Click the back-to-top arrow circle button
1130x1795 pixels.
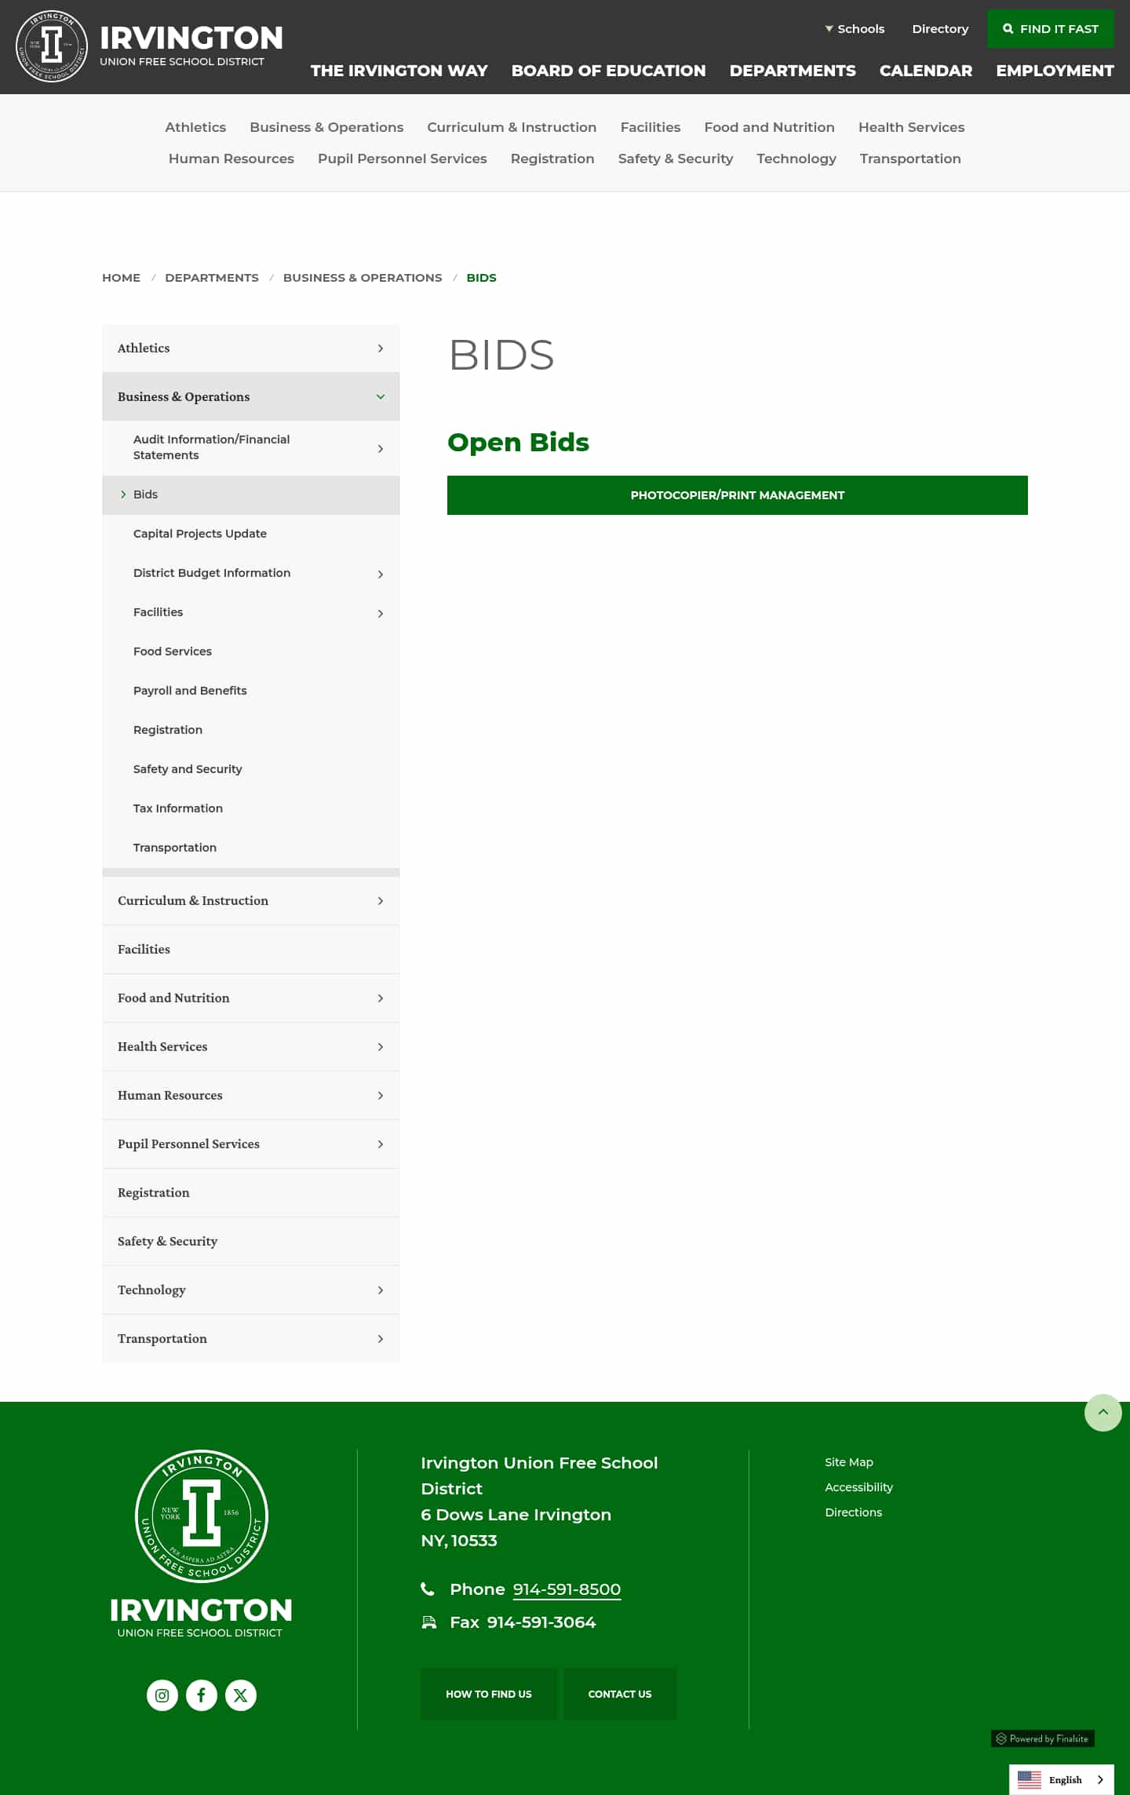tap(1103, 1413)
